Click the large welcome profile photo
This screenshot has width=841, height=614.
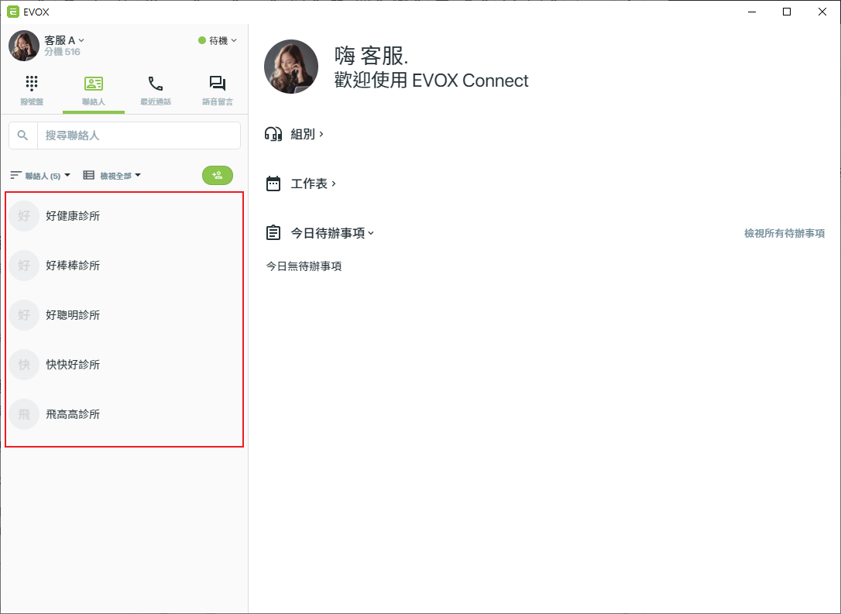(x=291, y=67)
